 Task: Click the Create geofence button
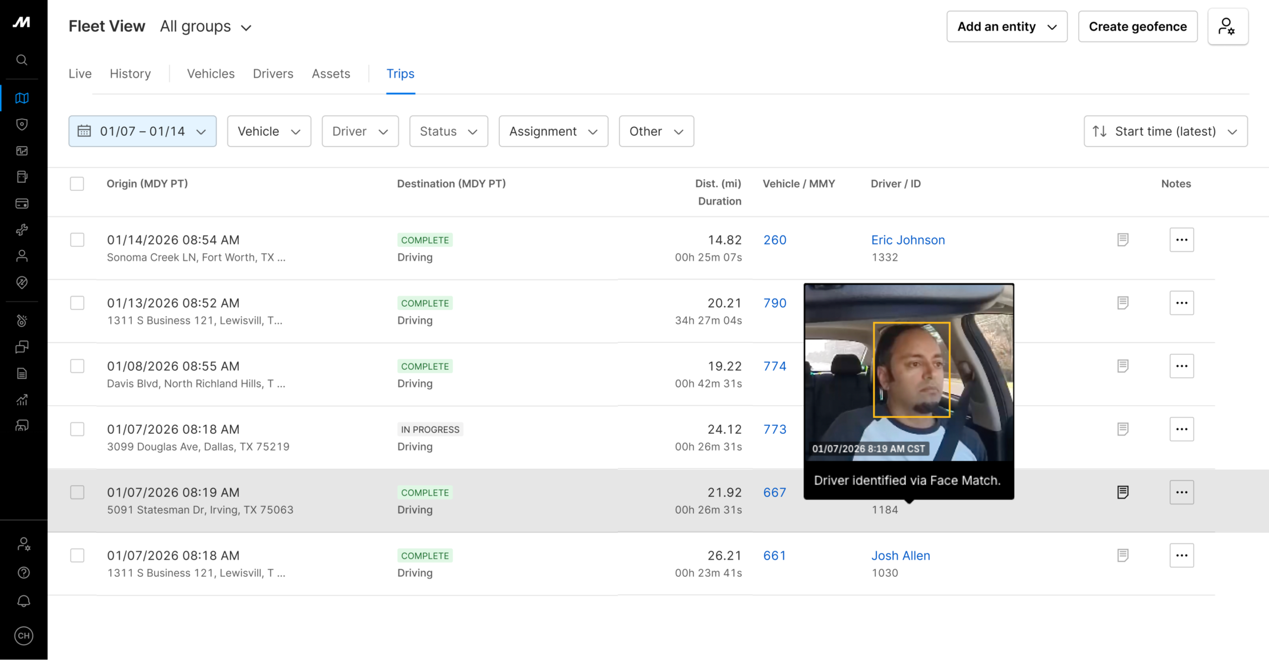1137,26
